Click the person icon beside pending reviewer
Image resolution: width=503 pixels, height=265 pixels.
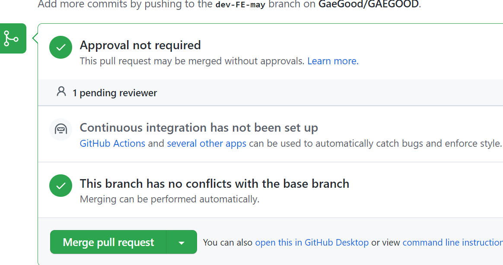[x=61, y=91]
